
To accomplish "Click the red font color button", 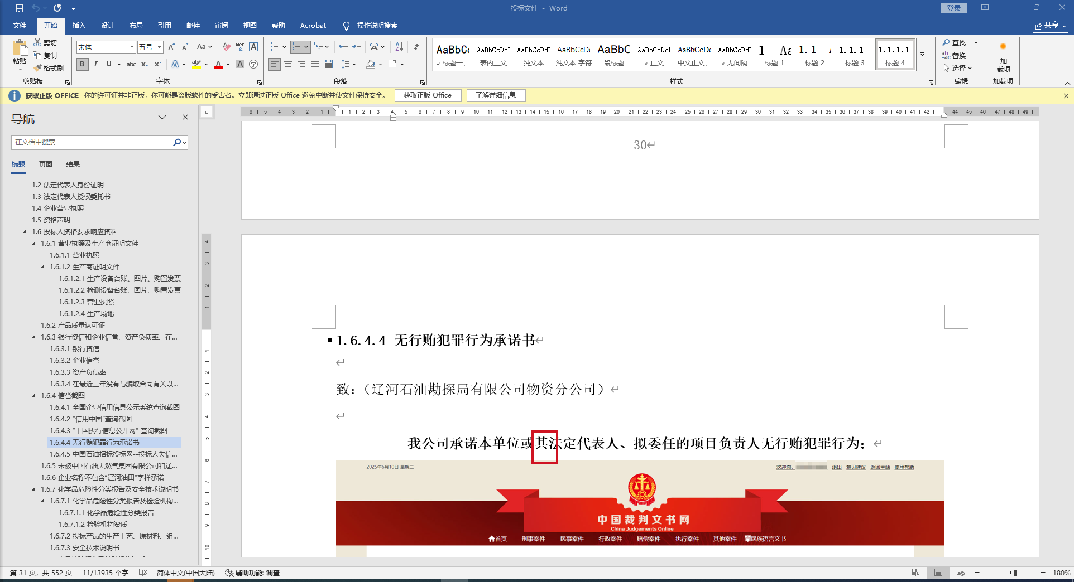I will point(218,64).
